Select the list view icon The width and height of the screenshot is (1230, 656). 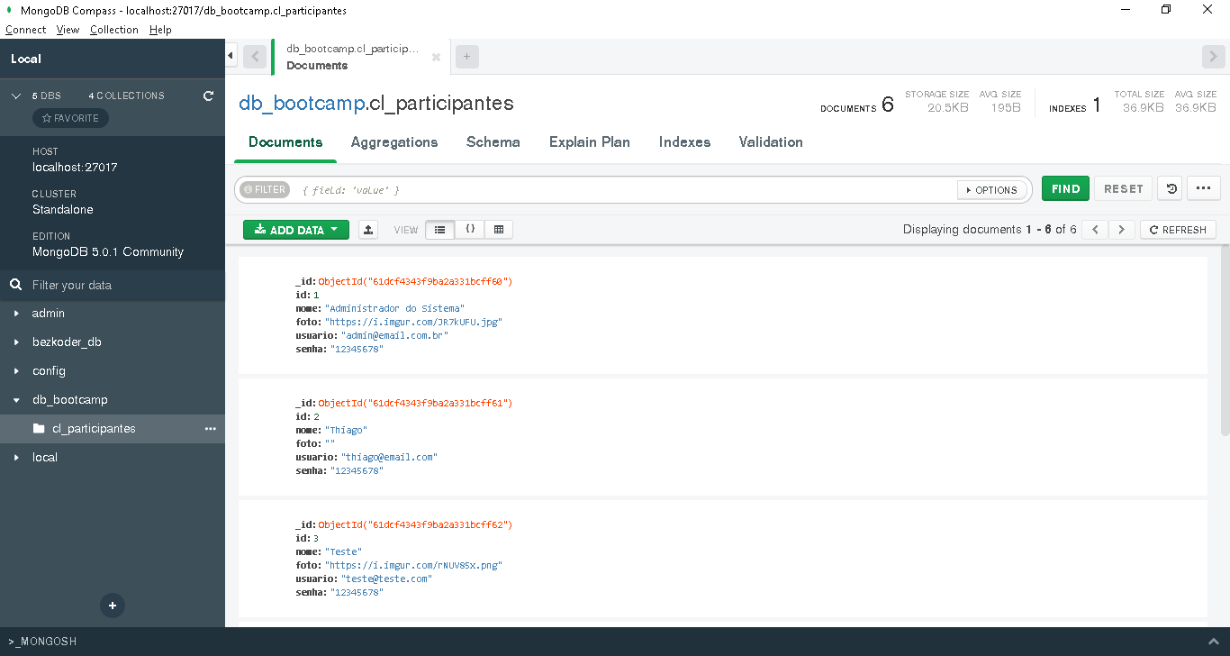tap(440, 230)
